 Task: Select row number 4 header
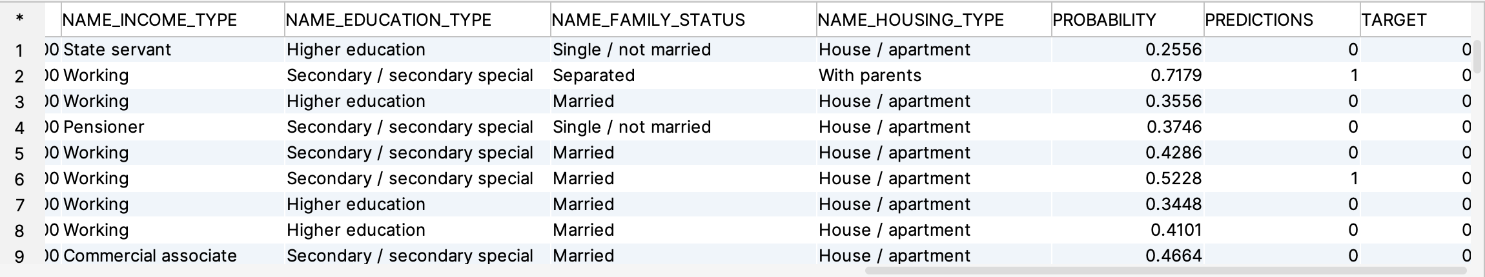(20, 128)
